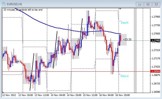This screenshot has width=162, height=99.
Task: Click the 1.27900 price axis label
Action: pos(156,17)
